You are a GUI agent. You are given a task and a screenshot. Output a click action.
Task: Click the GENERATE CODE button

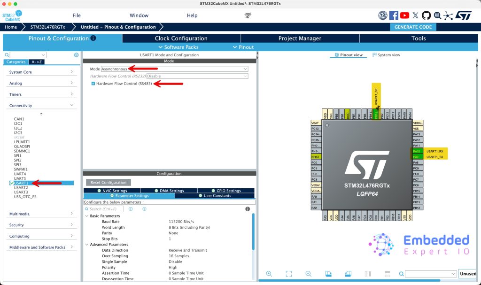tap(412, 27)
